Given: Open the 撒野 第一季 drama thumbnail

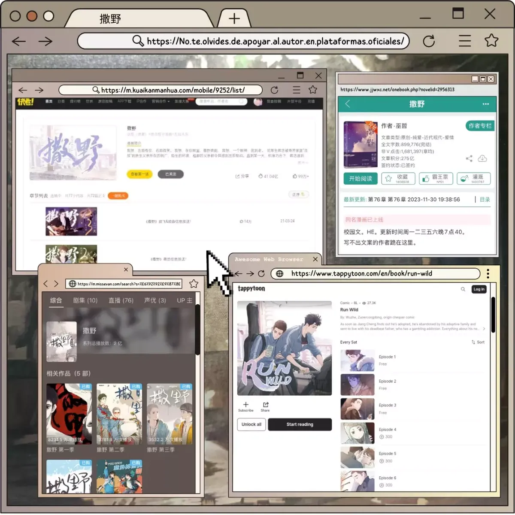Looking at the screenshot, I should coord(69,414).
